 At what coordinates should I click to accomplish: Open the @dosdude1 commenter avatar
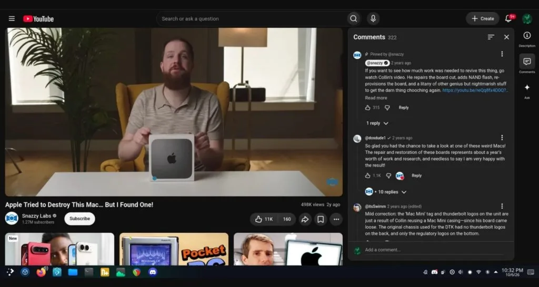pyautogui.click(x=357, y=138)
